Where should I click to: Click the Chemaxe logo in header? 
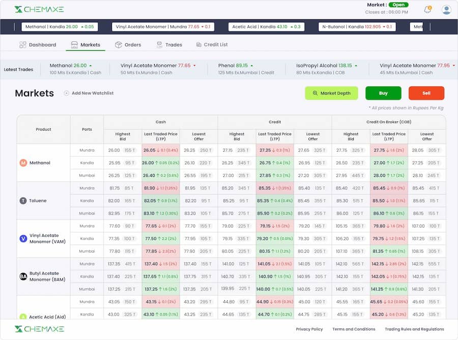(x=39, y=9)
